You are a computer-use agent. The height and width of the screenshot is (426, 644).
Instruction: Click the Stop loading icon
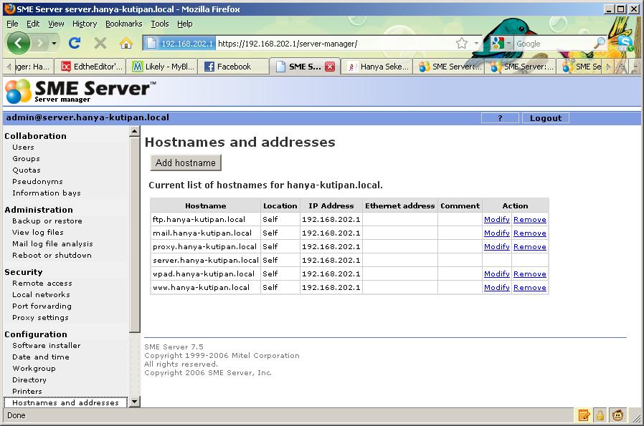coord(99,42)
